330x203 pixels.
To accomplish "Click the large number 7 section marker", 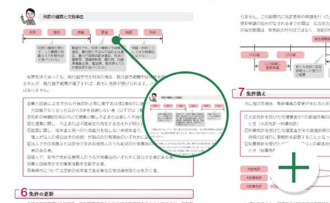I will pos(241,92).
